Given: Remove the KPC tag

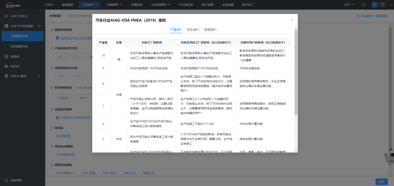Looking at the screenshot, I should [66, 57].
